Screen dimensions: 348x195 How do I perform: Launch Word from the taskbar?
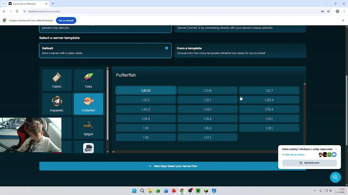pos(166,191)
